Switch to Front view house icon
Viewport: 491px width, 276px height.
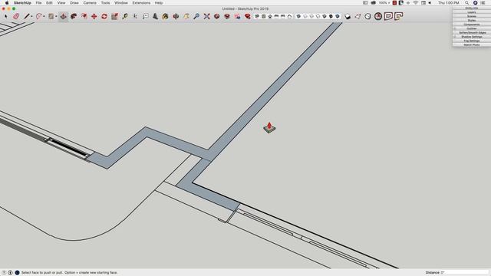point(270,16)
